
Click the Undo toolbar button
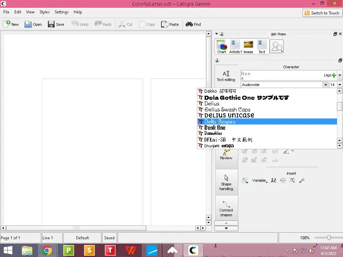pos(80,24)
